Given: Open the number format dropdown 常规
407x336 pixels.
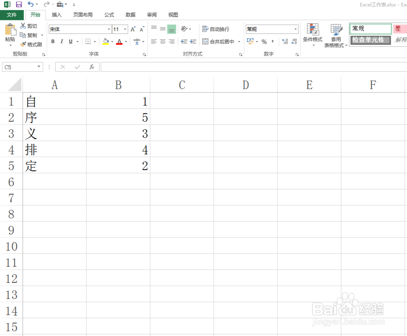Looking at the screenshot, I should click(x=295, y=29).
